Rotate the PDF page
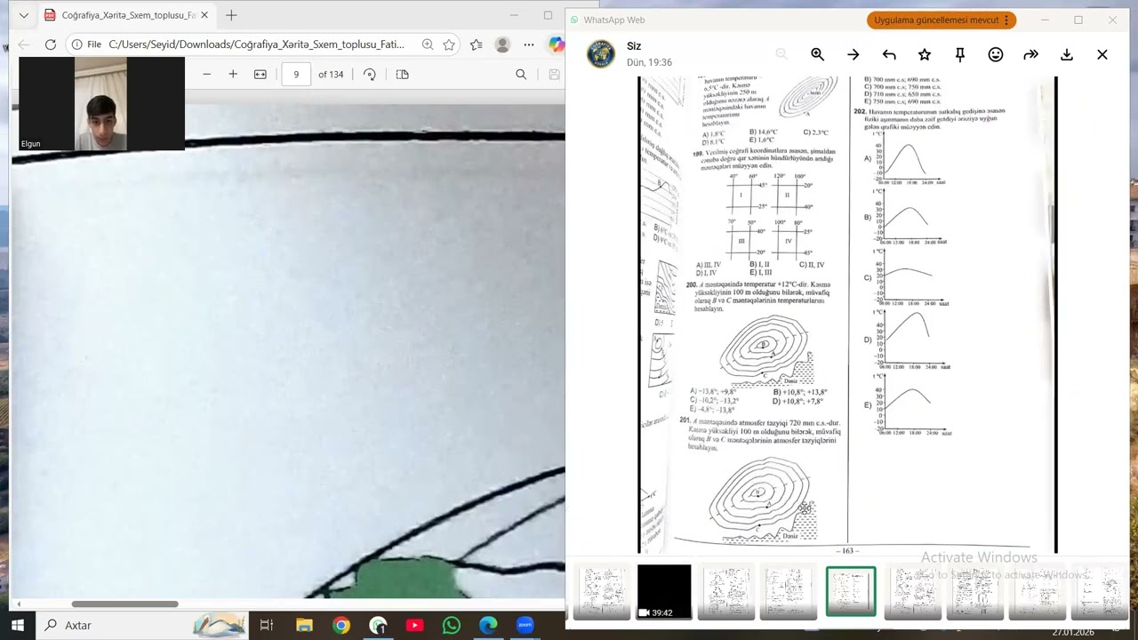This screenshot has width=1138, height=640. tap(370, 75)
